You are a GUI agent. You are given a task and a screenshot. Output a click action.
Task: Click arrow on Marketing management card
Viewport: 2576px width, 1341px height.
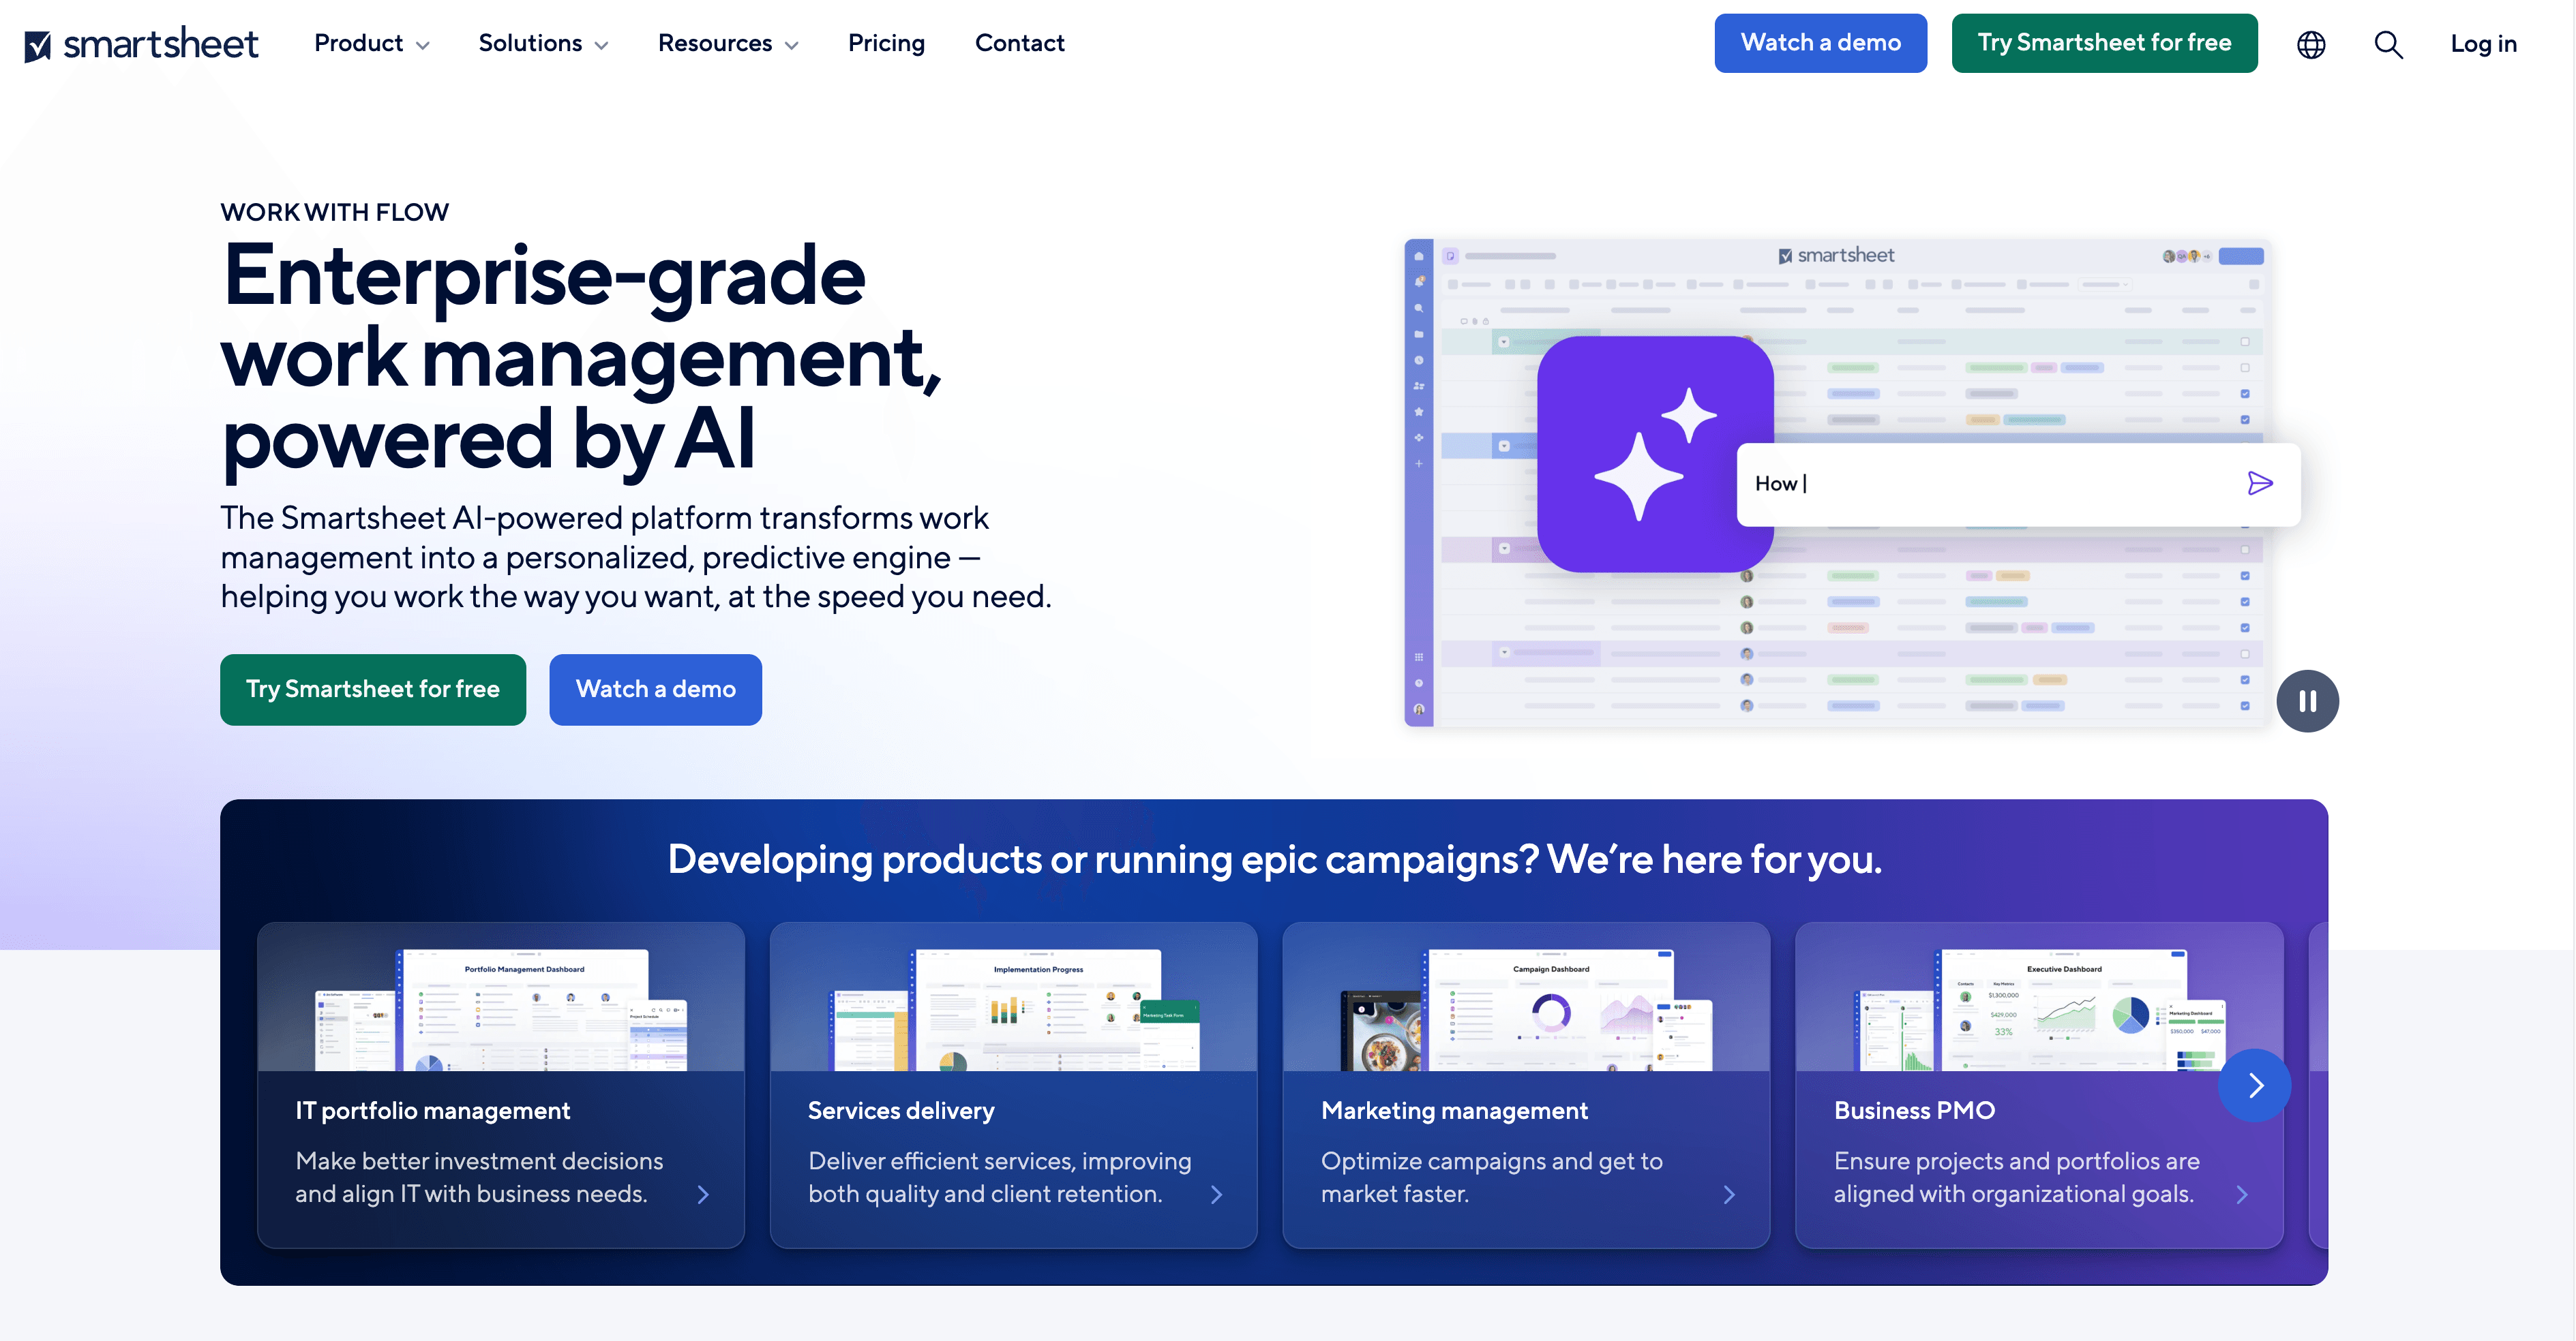(x=1729, y=1194)
